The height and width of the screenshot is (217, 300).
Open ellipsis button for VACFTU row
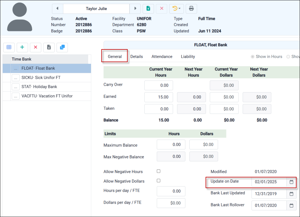click(x=16, y=96)
